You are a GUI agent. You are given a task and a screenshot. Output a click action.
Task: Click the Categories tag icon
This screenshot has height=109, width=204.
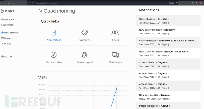(85, 33)
